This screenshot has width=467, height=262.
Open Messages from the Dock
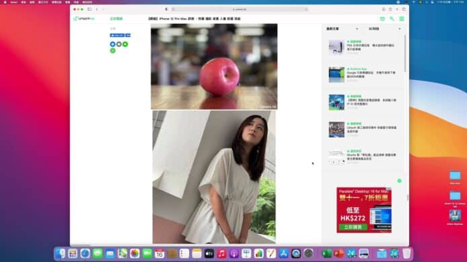coord(98,254)
